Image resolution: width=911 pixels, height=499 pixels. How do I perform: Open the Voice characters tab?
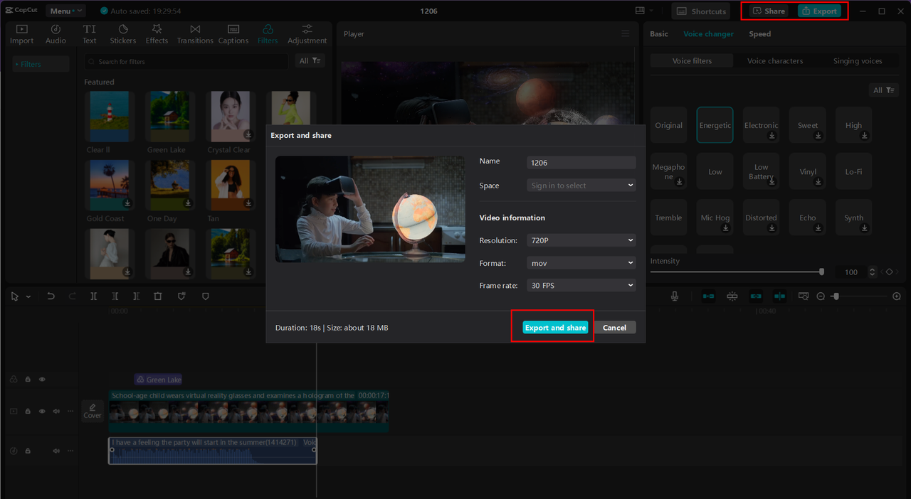(774, 60)
